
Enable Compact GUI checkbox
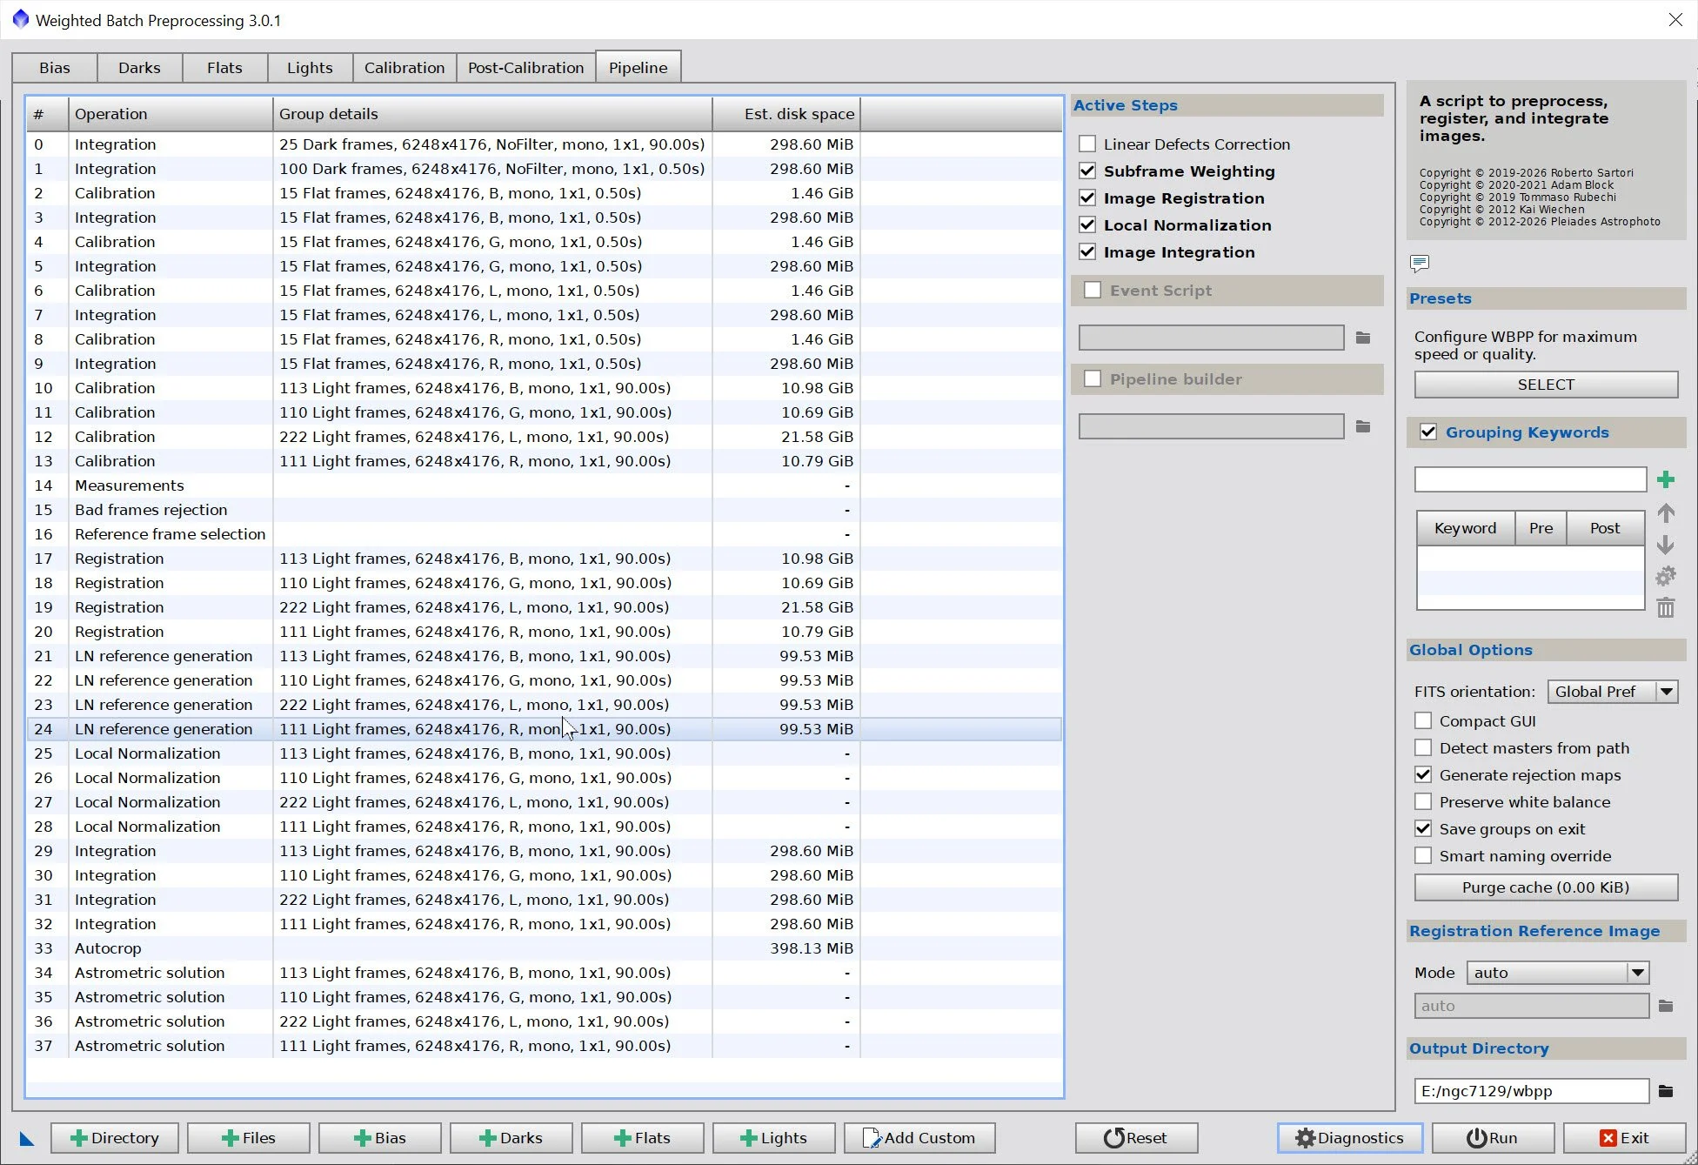[x=1423, y=721]
